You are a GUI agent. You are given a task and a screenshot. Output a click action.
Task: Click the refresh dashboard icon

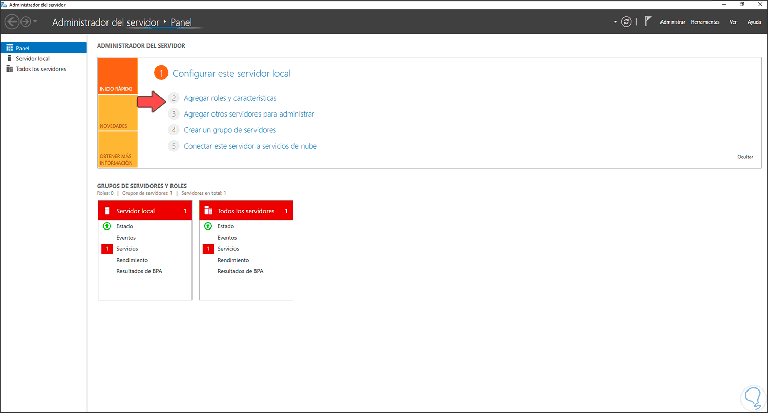[626, 22]
